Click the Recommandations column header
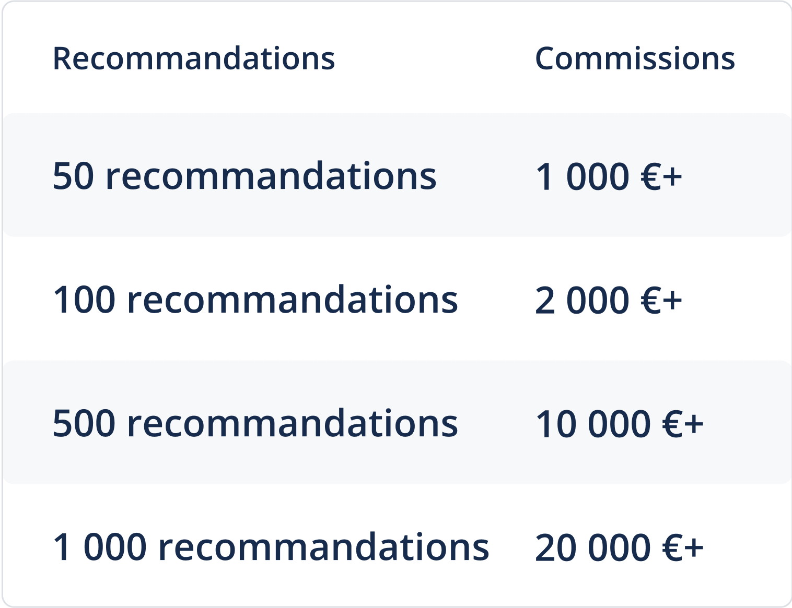The width and height of the screenshot is (792, 608). [194, 58]
